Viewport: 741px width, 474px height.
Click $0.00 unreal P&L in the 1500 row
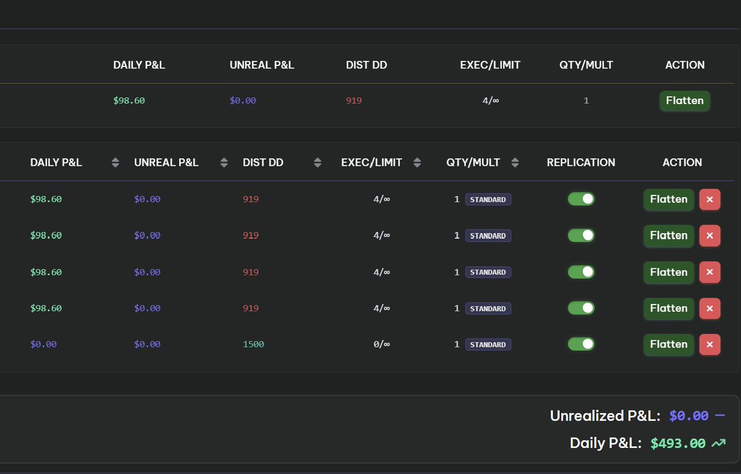click(147, 345)
